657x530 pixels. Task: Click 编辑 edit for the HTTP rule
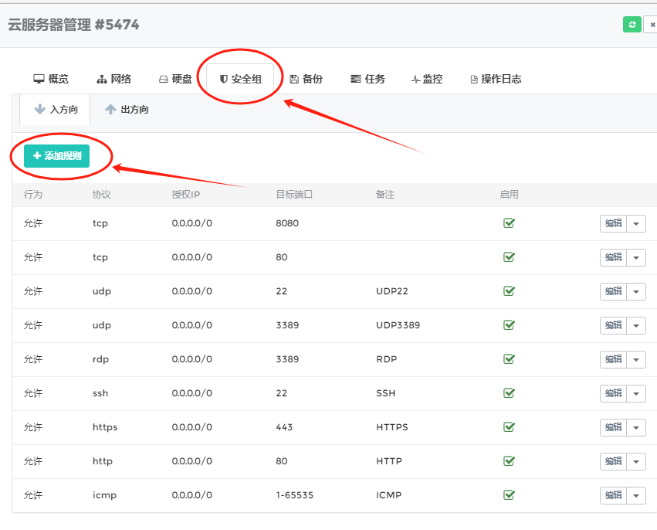[613, 461]
